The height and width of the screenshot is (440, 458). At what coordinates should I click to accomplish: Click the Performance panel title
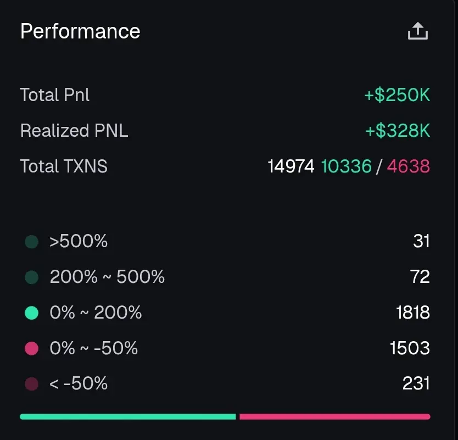(x=80, y=31)
